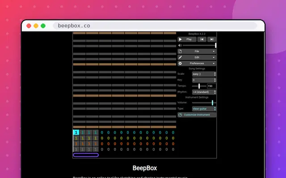Screen dimensions: 286x178
Task: Click the Rhythm: label
Action: [182, 92]
